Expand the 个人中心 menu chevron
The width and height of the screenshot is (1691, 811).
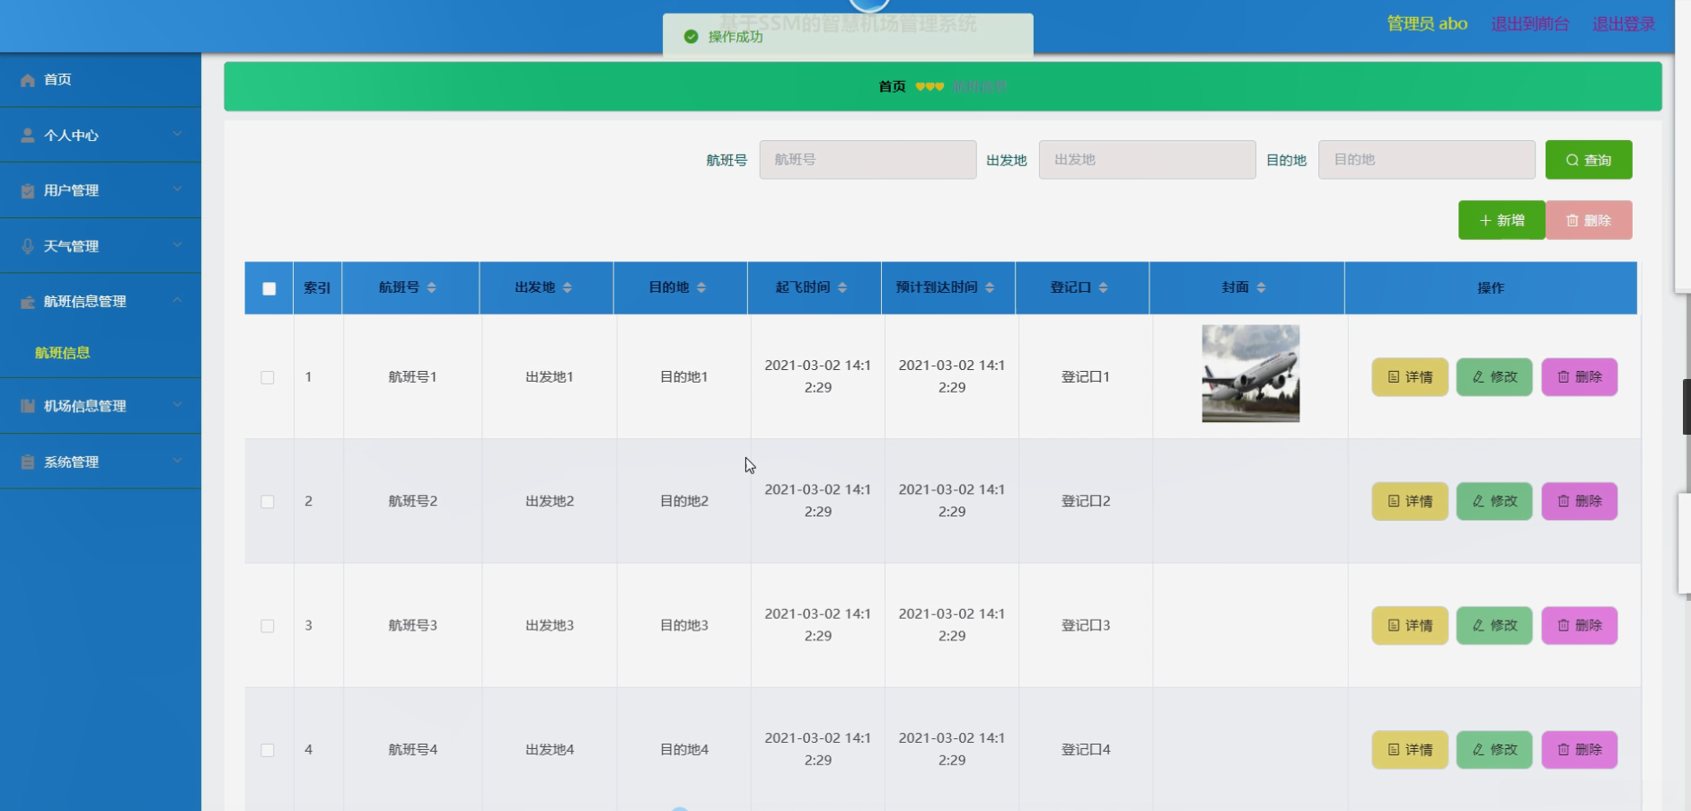pyautogui.click(x=178, y=135)
